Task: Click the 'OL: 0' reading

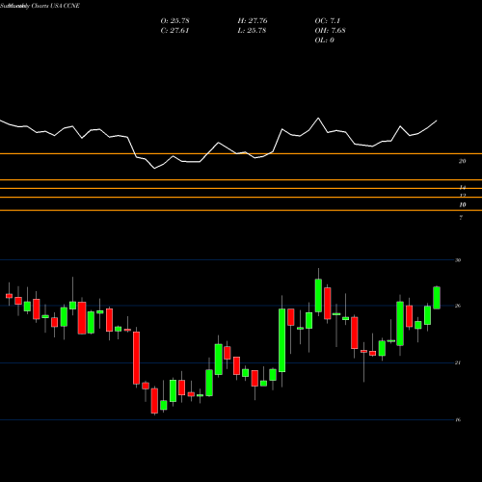Action: 324,40
